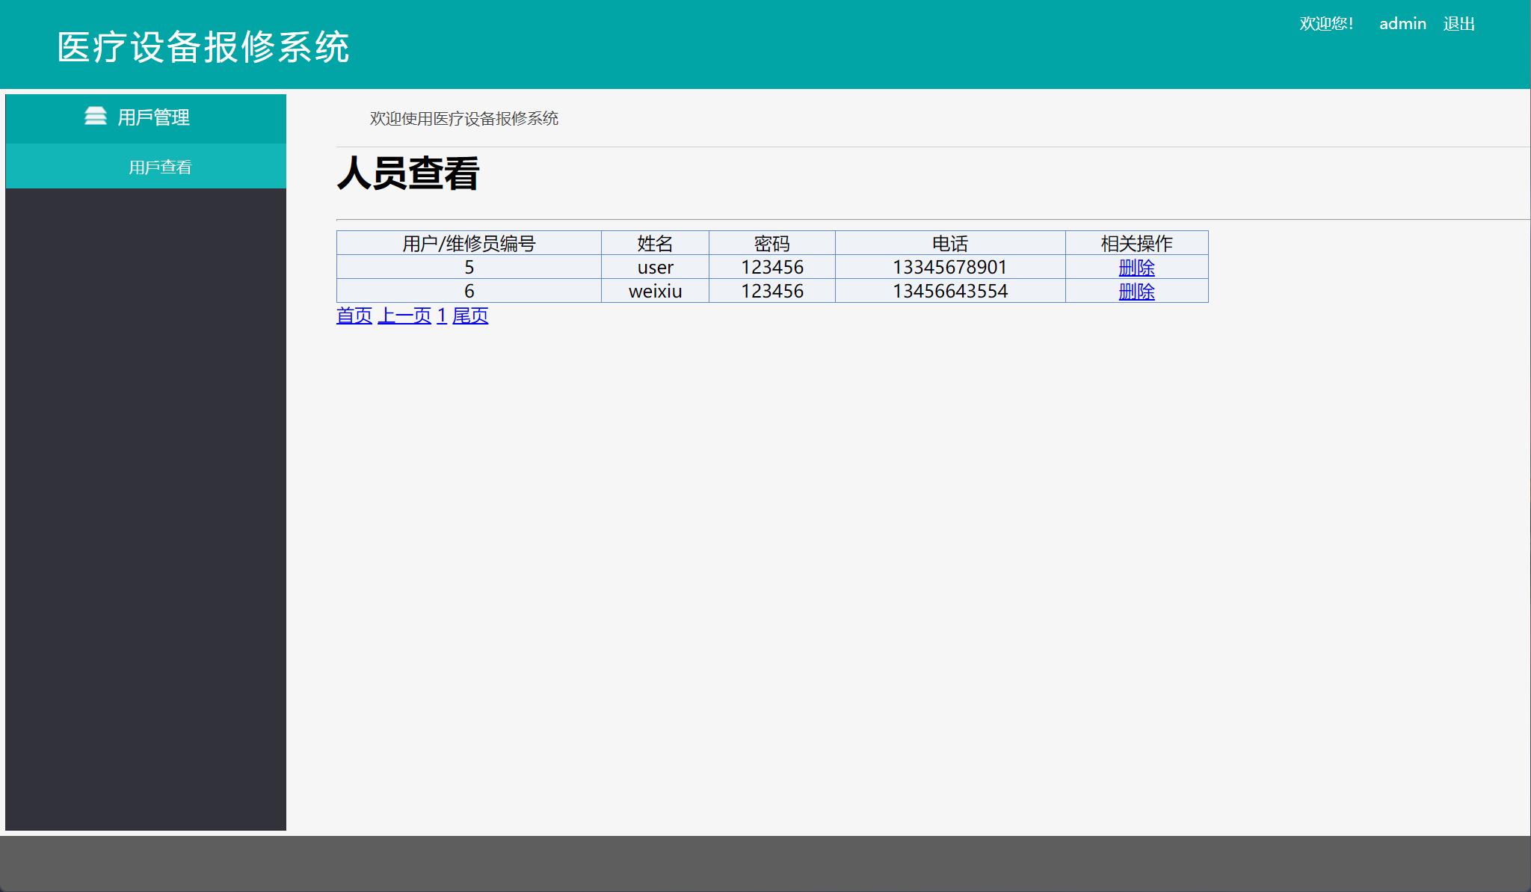The height and width of the screenshot is (892, 1531).
Task: Click the 用户/维修员编号 column header
Action: click(469, 242)
